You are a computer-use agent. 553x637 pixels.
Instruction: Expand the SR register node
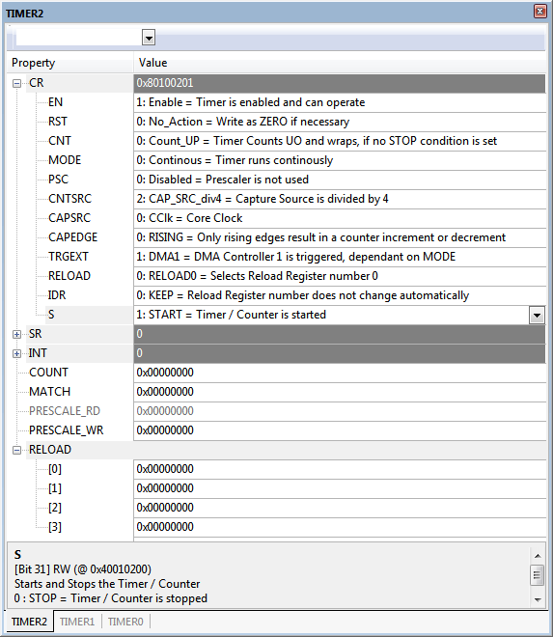click(16, 334)
